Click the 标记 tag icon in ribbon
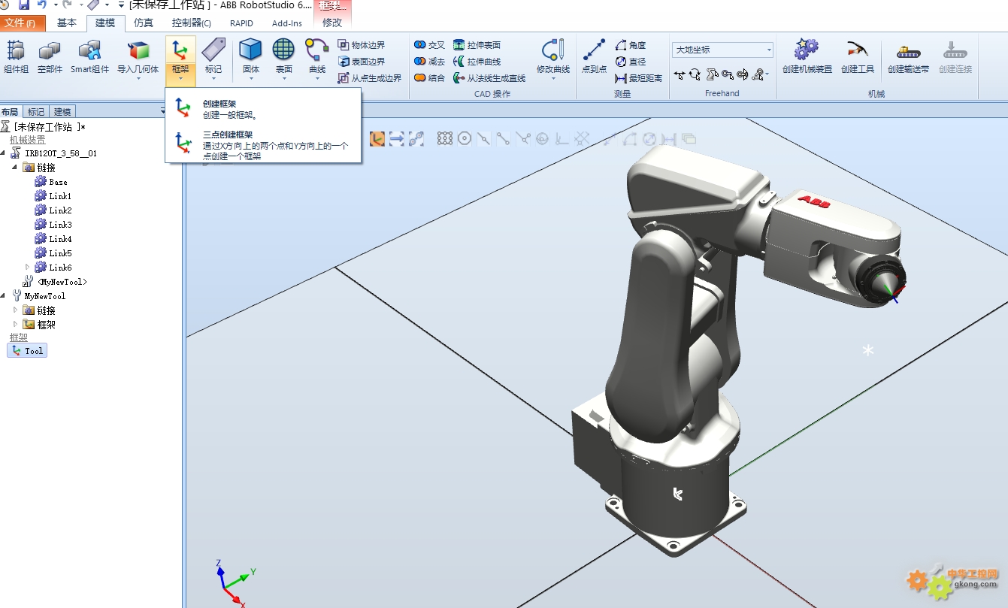This screenshot has height=608, width=1008. coord(213,50)
